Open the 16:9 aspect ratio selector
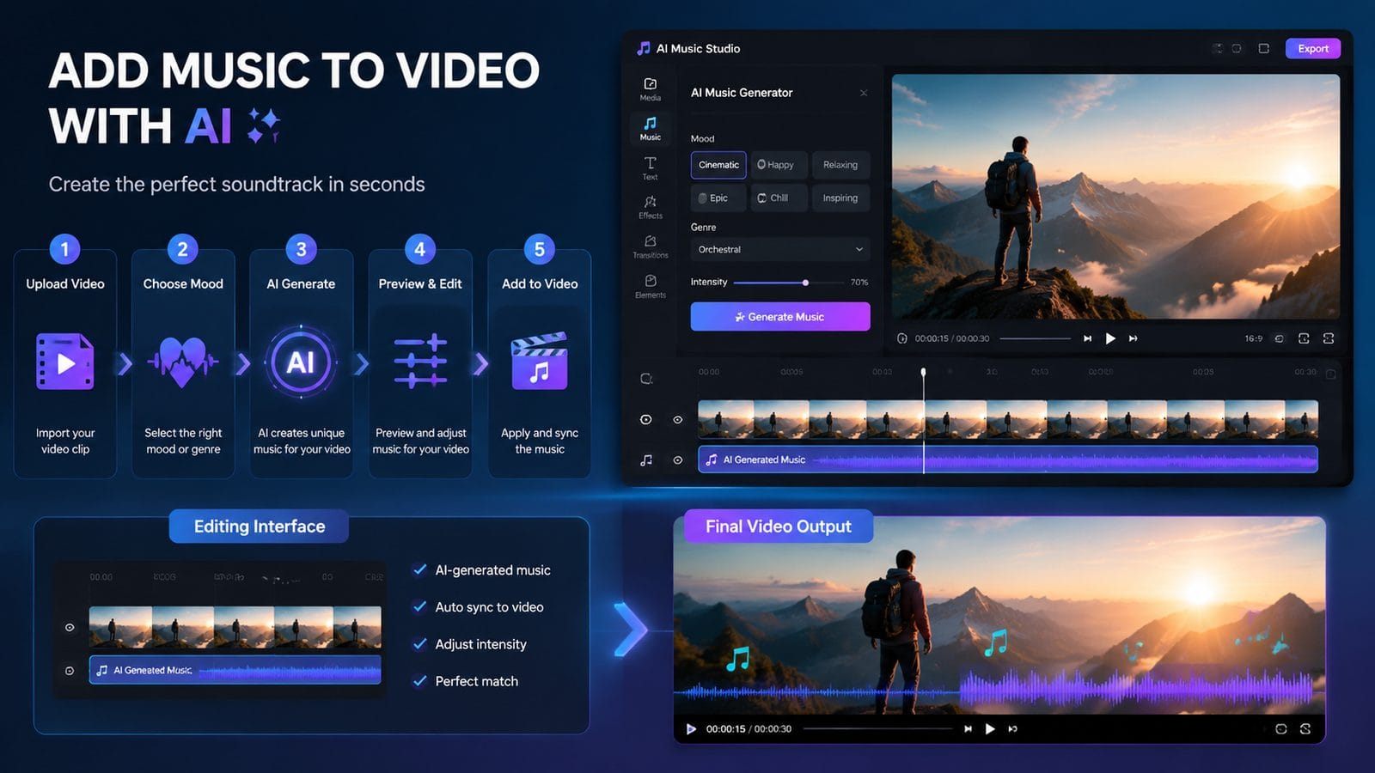This screenshot has height=773, width=1375. [1253, 338]
